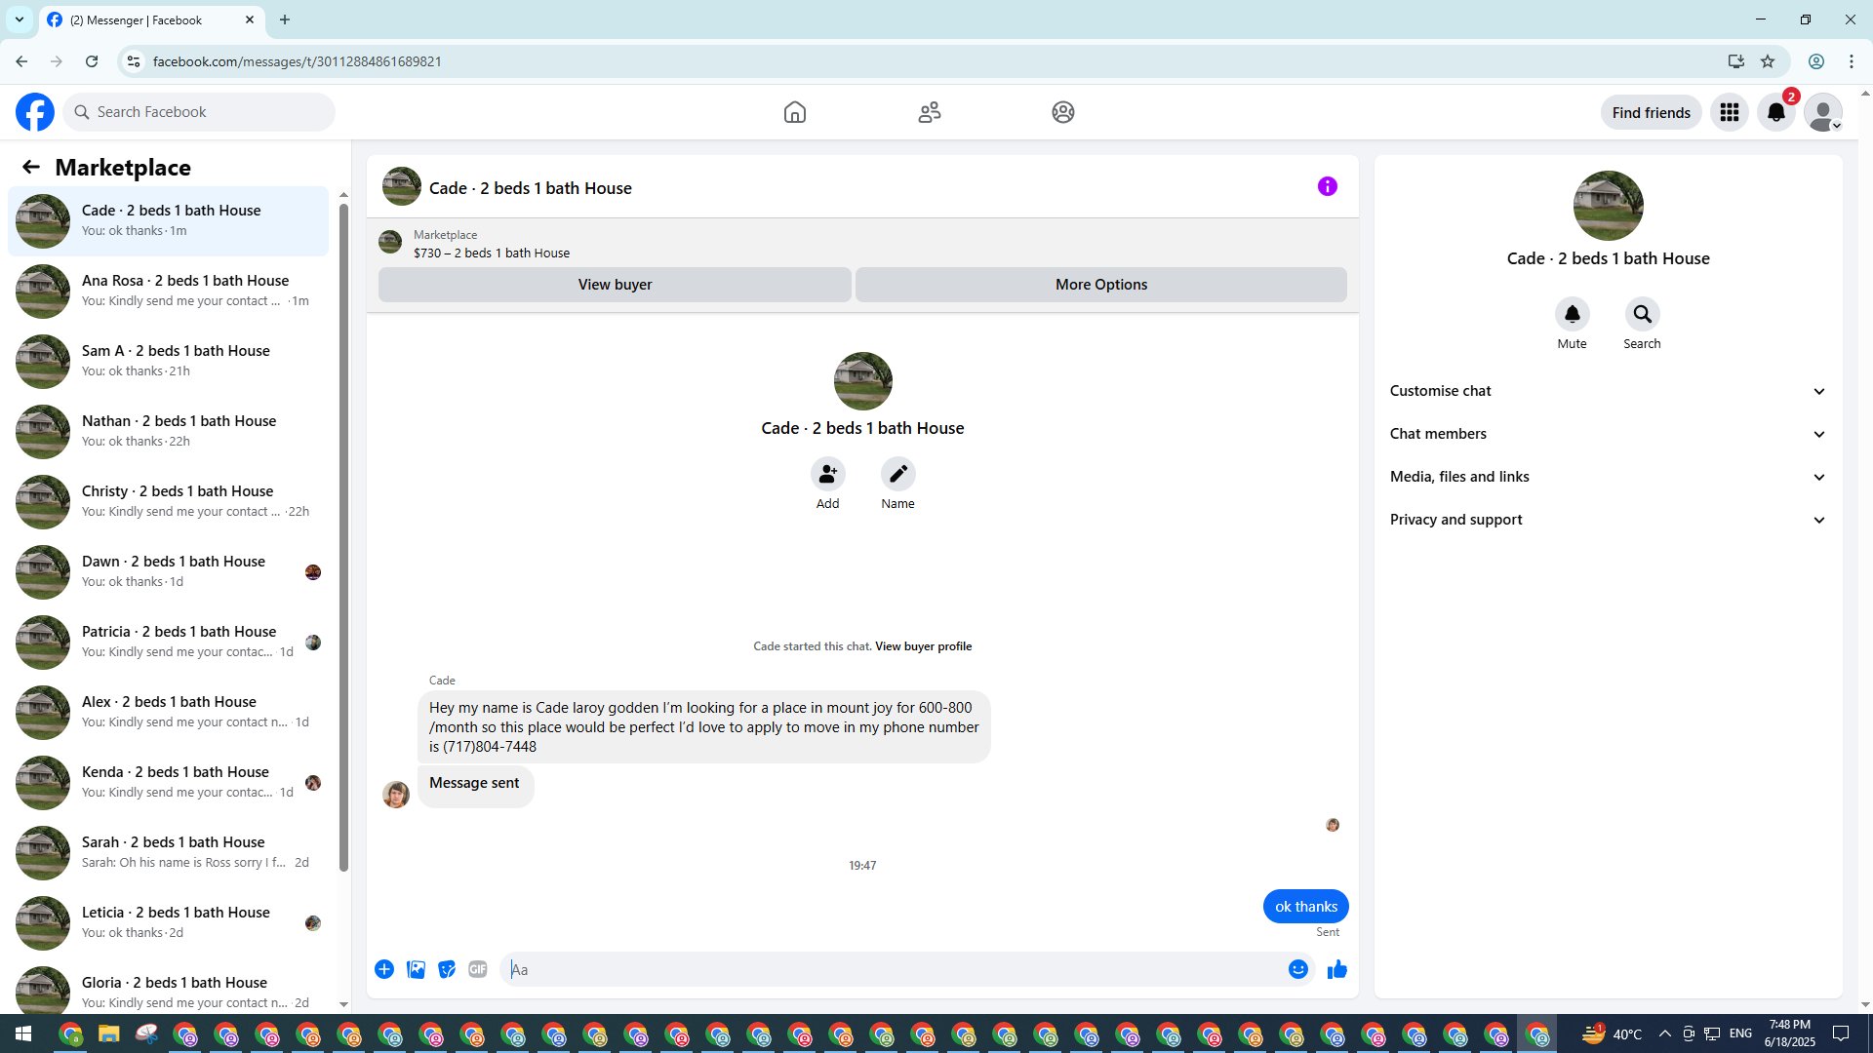1873x1053 pixels.
Task: Click the Find friends button
Action: coord(1652,112)
